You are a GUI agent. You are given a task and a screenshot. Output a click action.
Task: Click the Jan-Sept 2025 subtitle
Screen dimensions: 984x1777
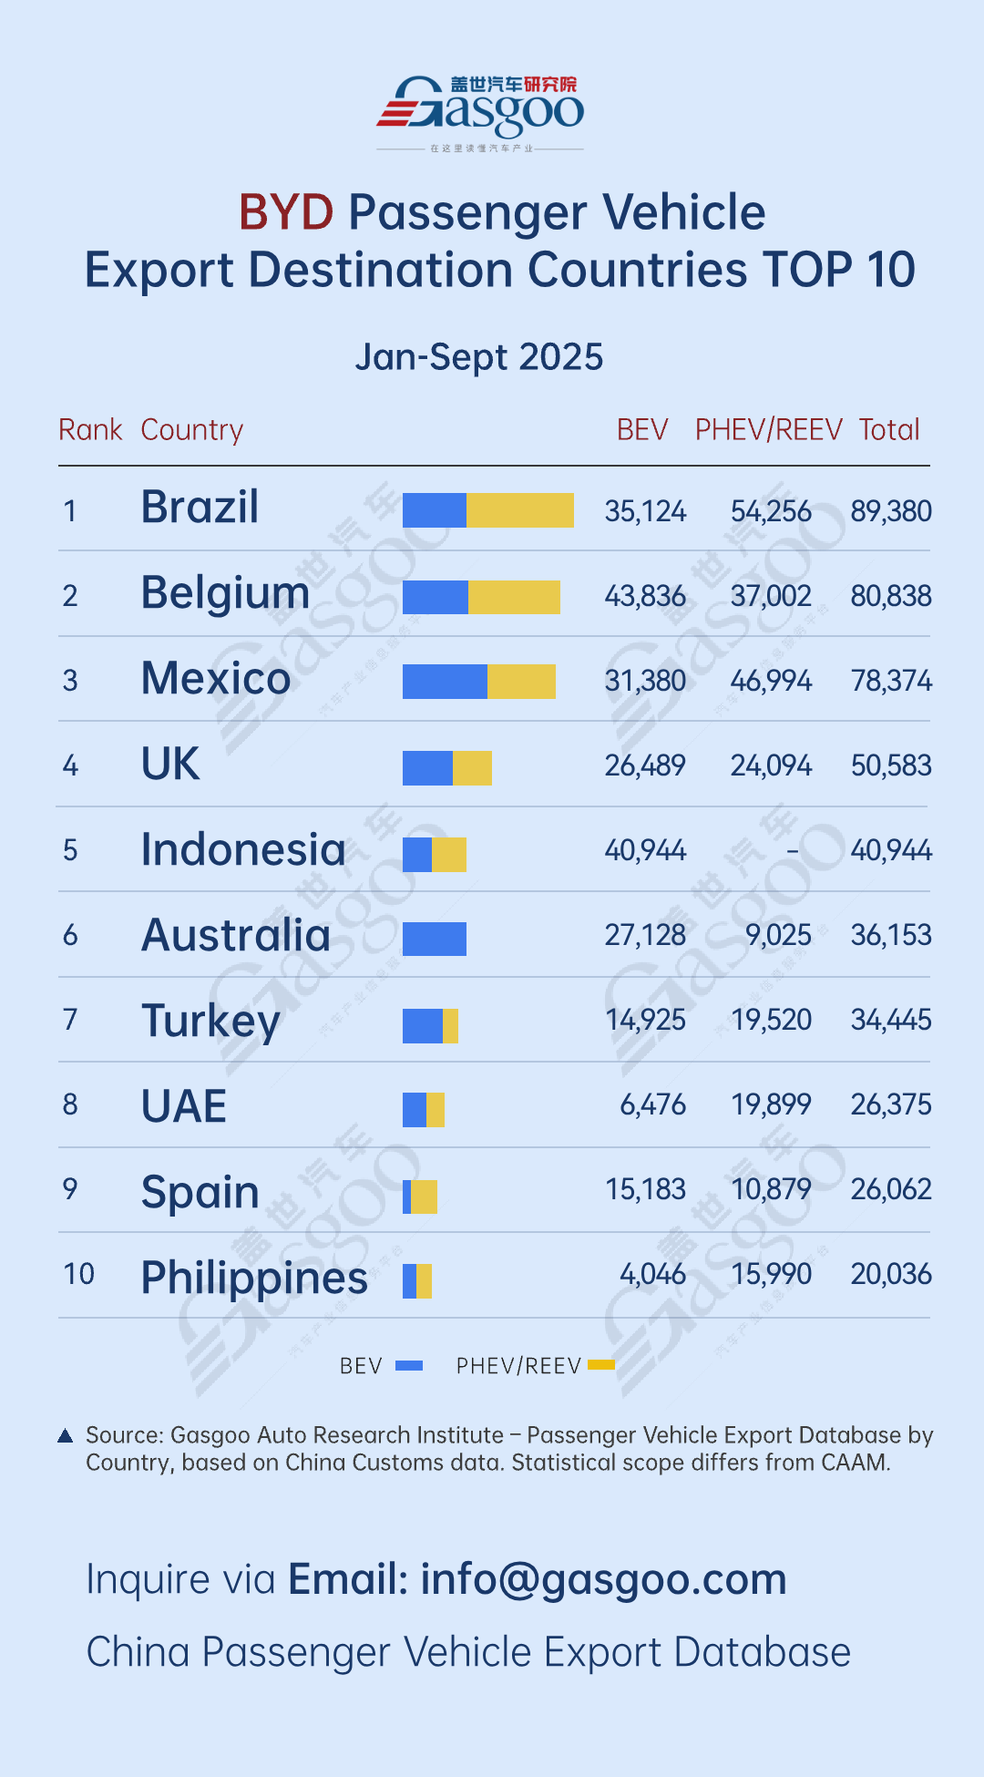[479, 357]
